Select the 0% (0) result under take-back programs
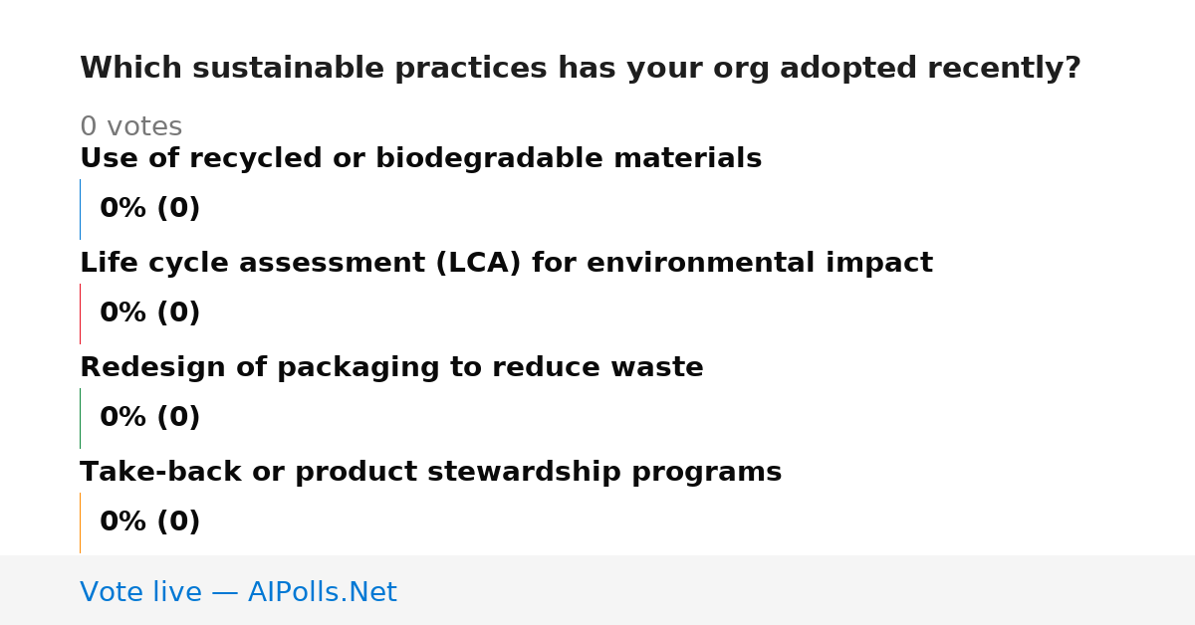Image resolution: width=1195 pixels, height=625 pixels. [x=149, y=522]
